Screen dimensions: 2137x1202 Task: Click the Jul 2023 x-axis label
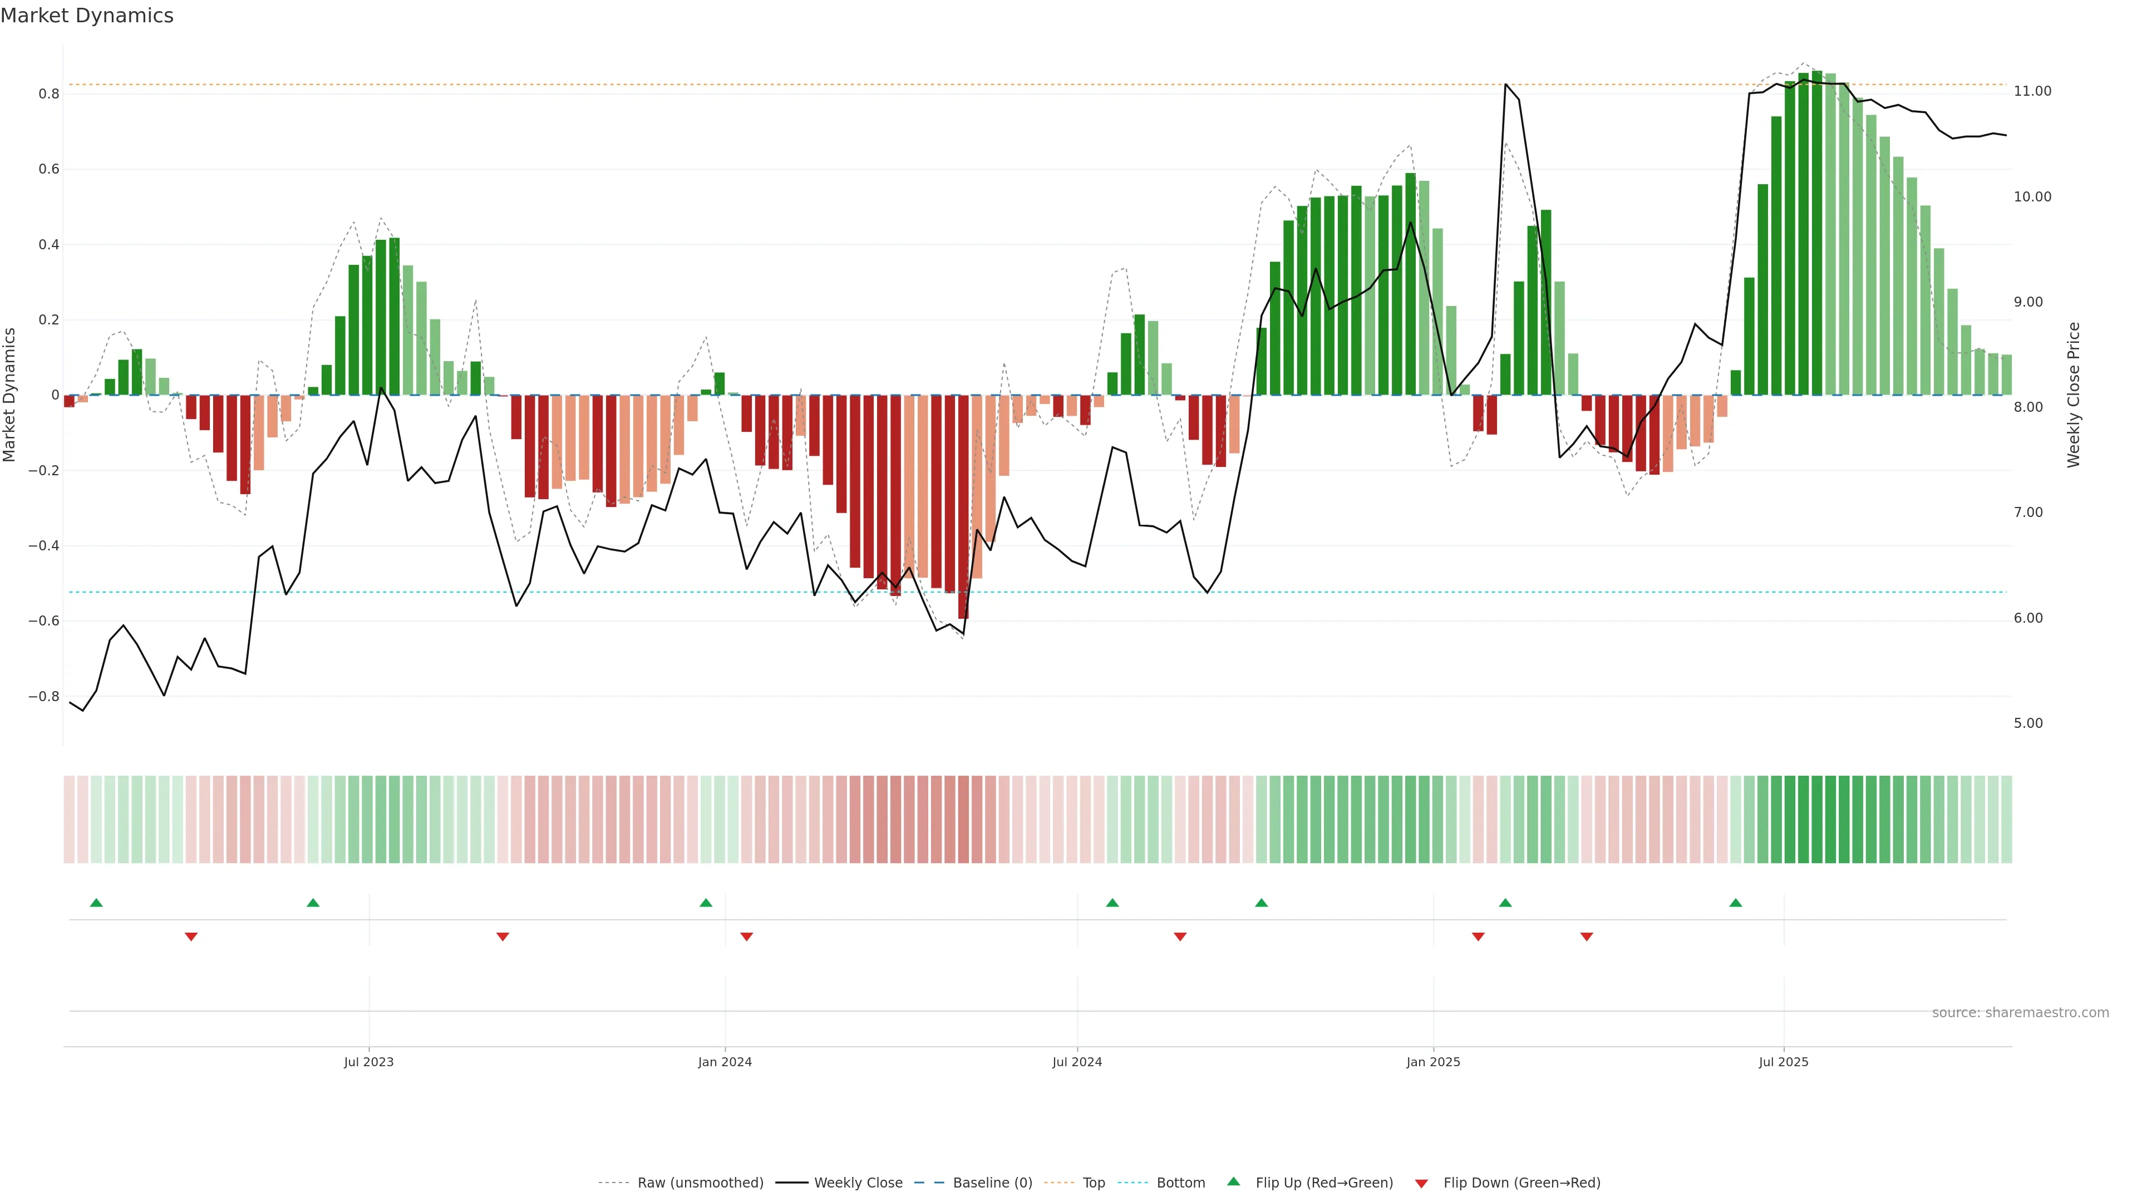click(x=369, y=1062)
